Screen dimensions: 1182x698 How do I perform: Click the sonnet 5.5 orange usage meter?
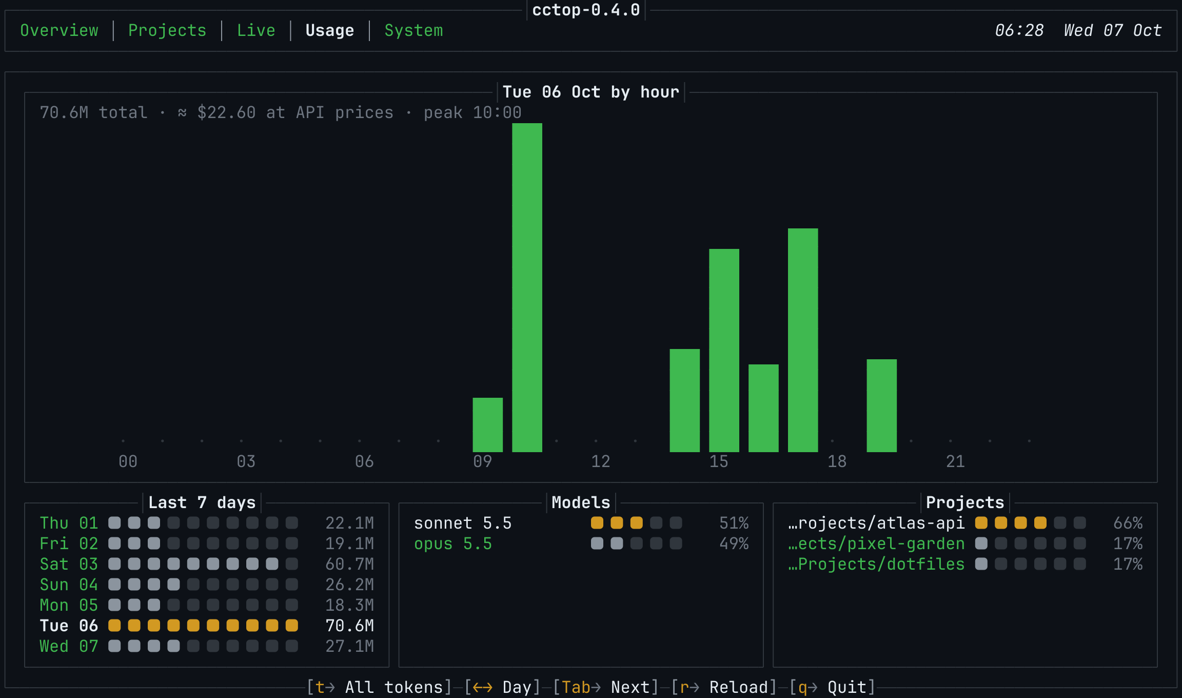(636, 523)
